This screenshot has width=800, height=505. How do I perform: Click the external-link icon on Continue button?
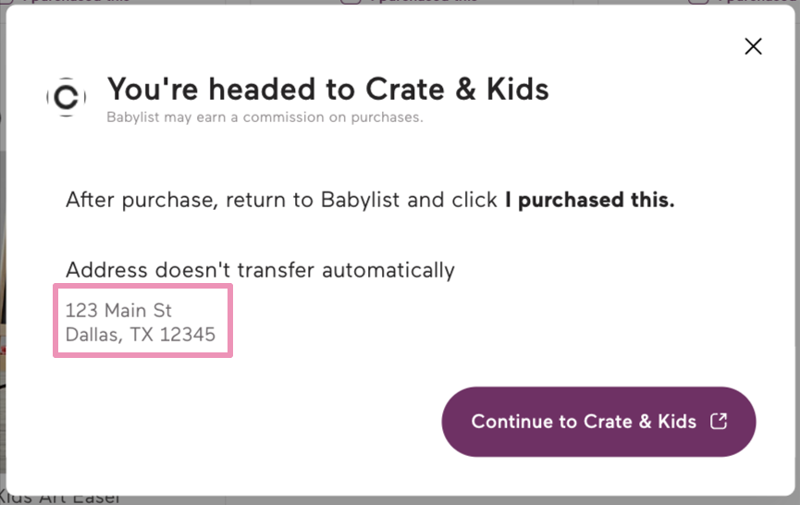[x=719, y=421]
